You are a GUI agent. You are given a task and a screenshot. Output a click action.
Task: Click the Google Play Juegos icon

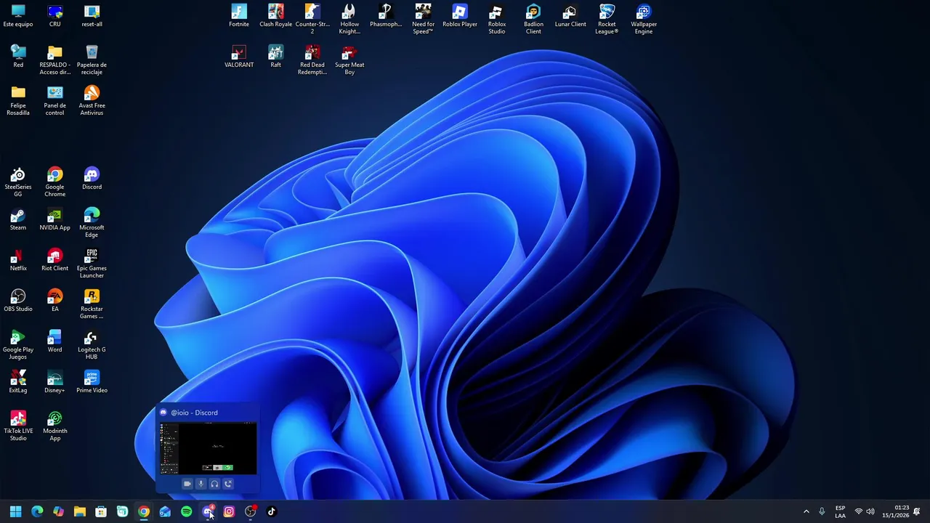[18, 344]
